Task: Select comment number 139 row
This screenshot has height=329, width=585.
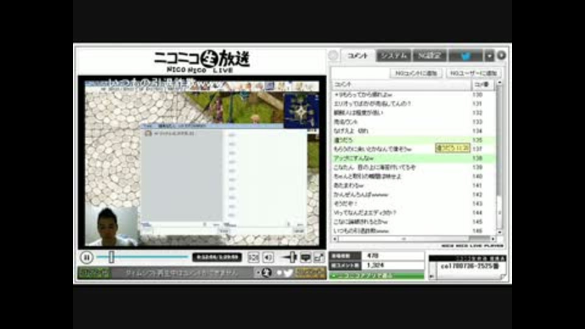Action: (414, 167)
